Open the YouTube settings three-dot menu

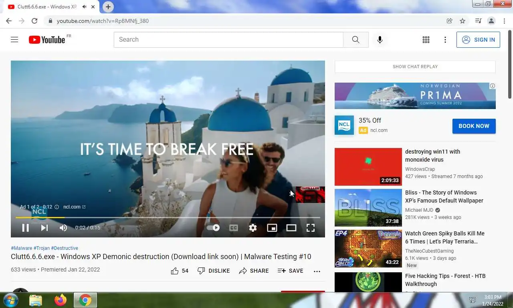point(445,40)
